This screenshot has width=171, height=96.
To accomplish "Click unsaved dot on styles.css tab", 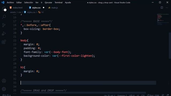I will [x=44, y=8].
